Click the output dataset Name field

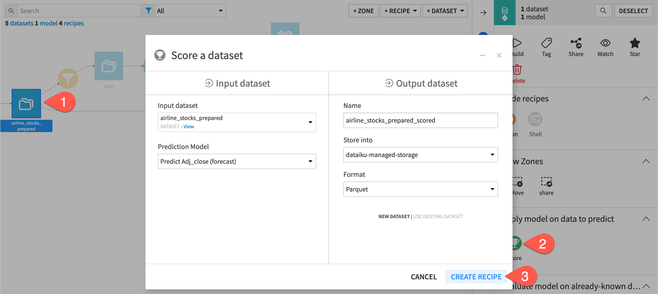421,120
